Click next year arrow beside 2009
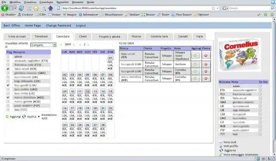The height and width of the screenshot is (161, 276). pos(74,45)
